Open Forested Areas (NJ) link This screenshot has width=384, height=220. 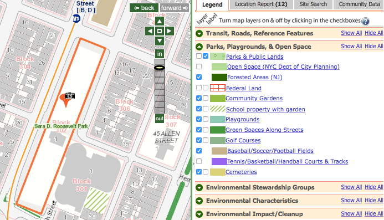255,77
